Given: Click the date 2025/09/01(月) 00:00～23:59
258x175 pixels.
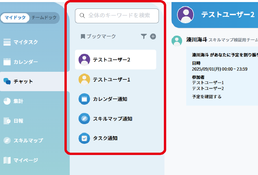Looking at the screenshot, I should click(x=219, y=69).
